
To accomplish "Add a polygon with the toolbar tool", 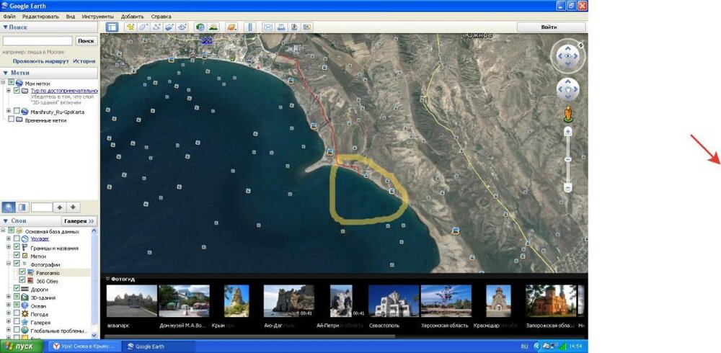I will pos(143,27).
